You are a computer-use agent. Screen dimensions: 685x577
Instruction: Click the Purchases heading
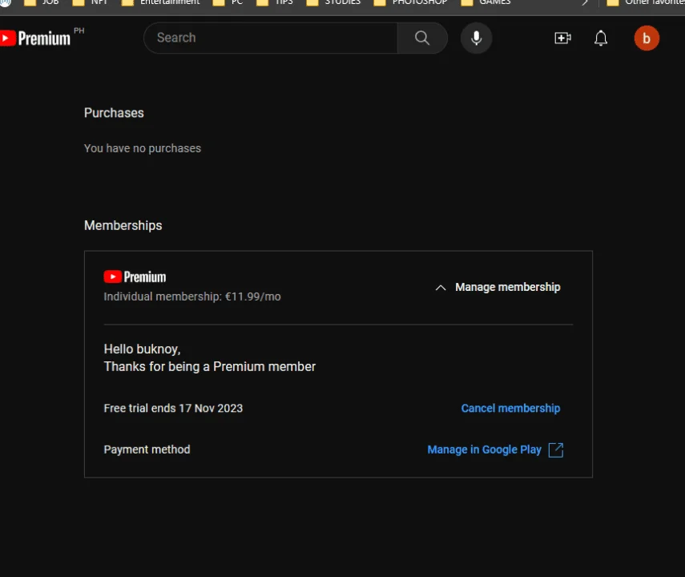tap(114, 113)
